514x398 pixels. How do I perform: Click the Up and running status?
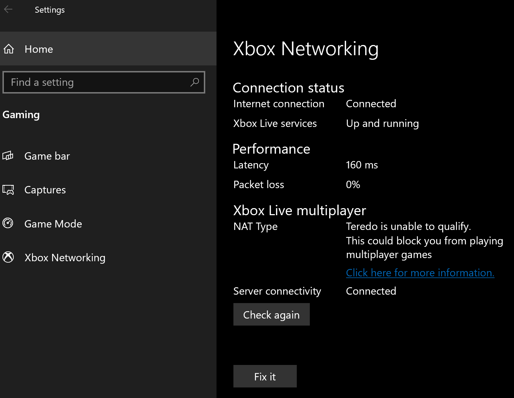pyautogui.click(x=382, y=123)
